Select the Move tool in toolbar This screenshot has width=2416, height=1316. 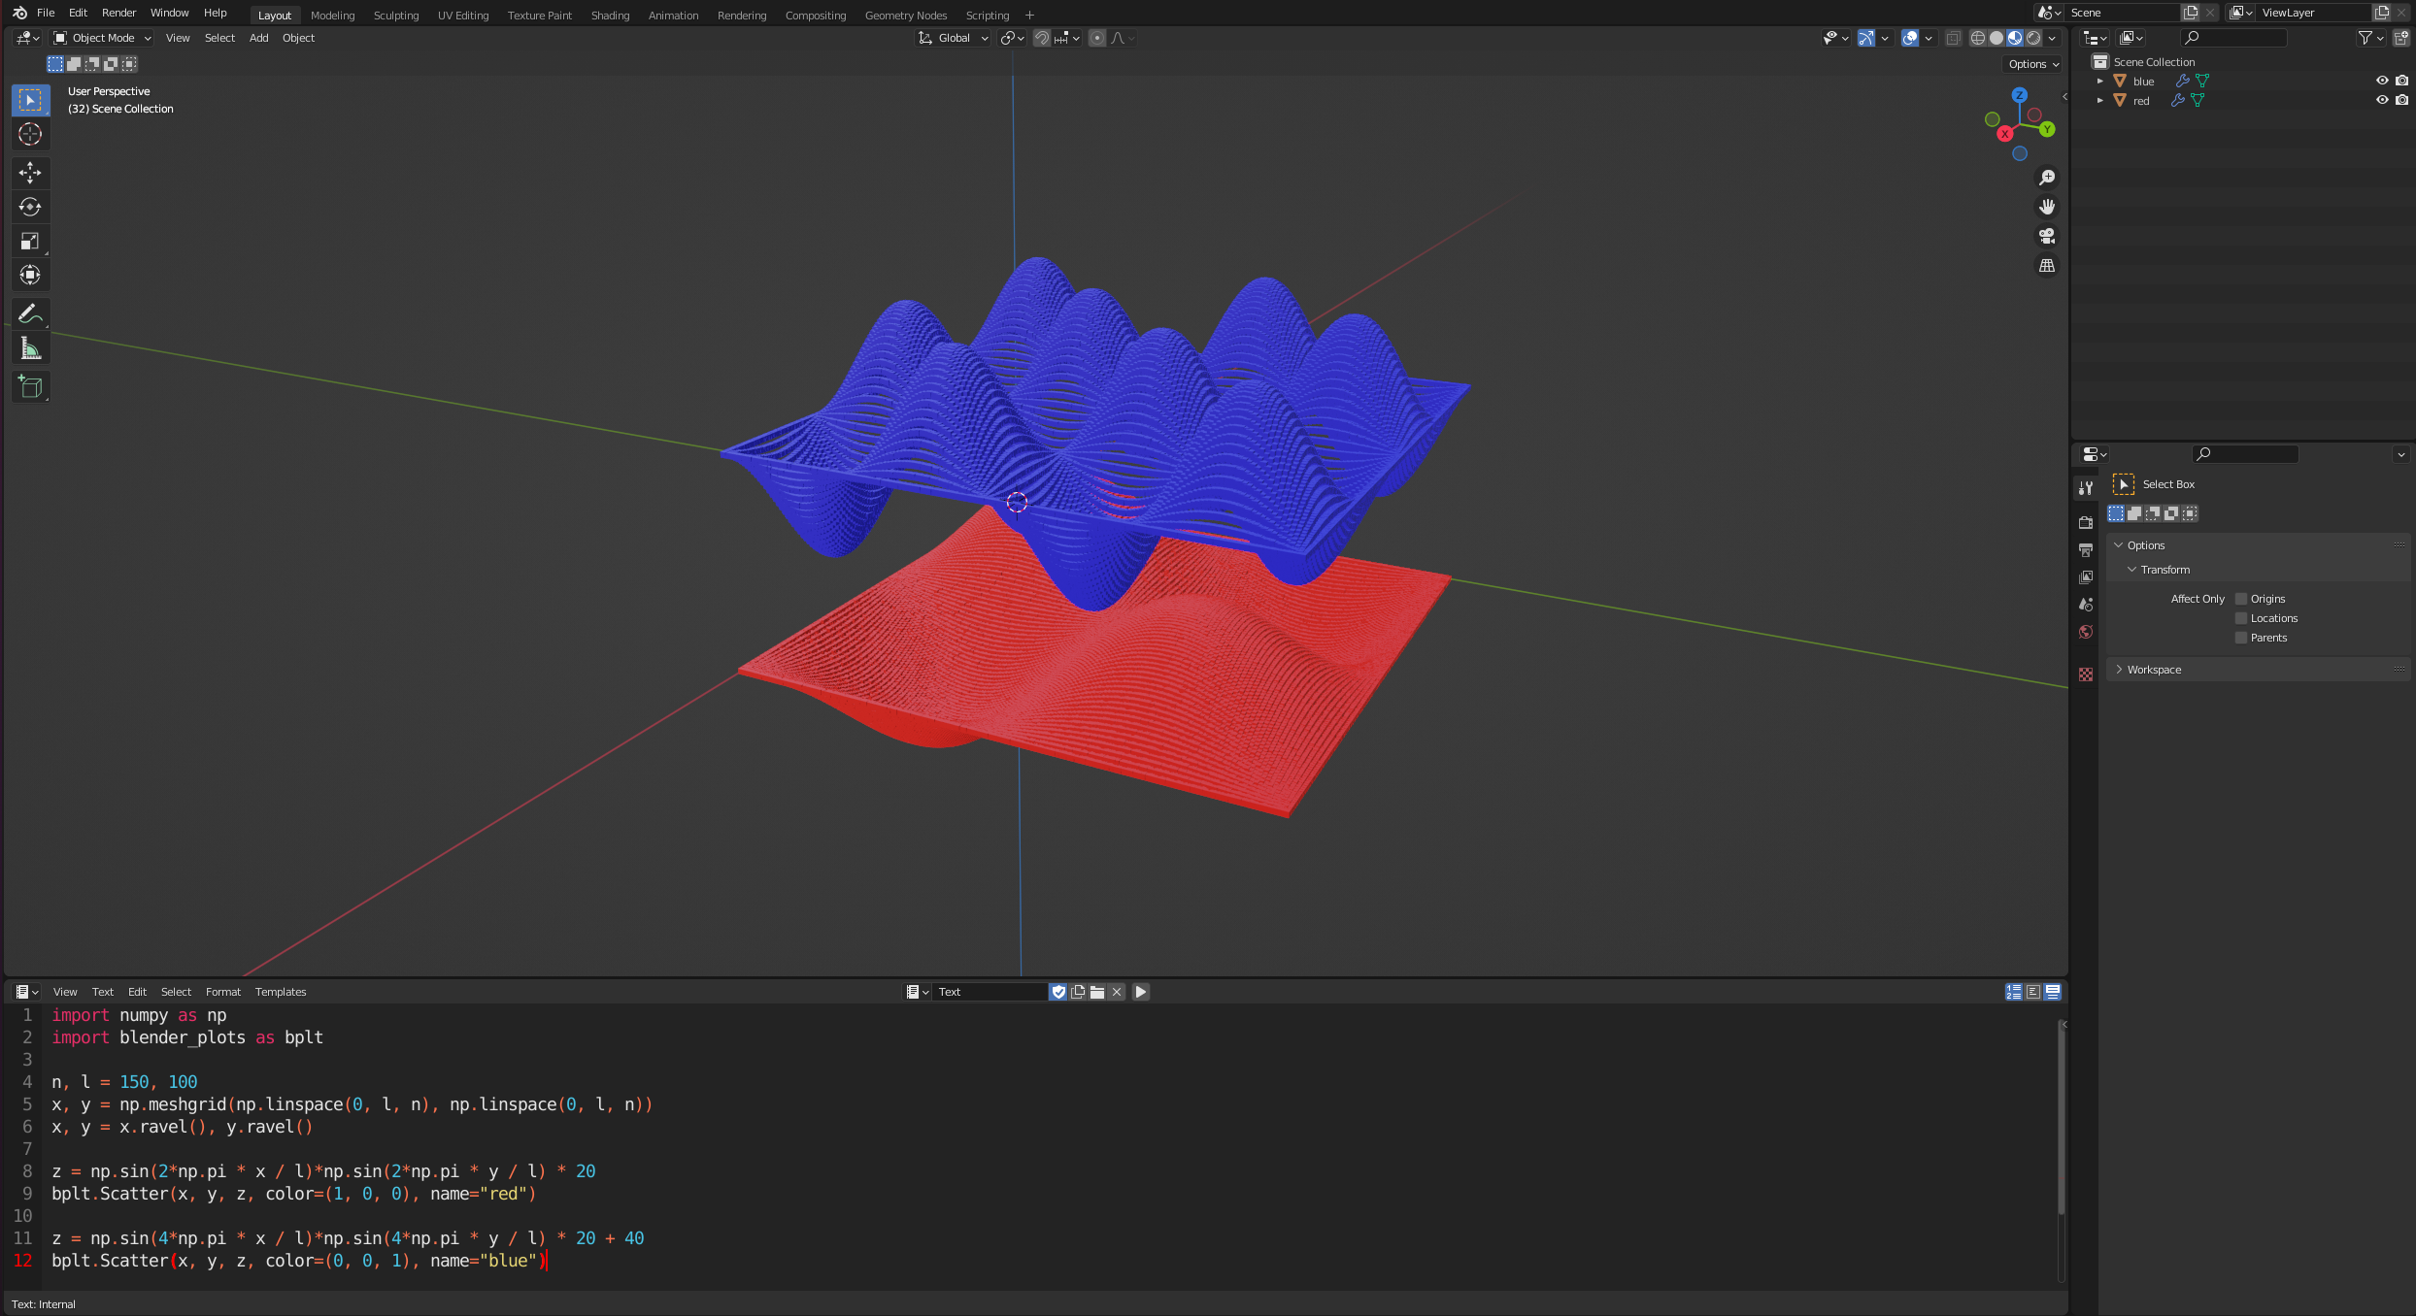(30, 173)
